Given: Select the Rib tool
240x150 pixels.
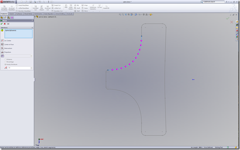Looking at the screenshot, I should point(76,5).
